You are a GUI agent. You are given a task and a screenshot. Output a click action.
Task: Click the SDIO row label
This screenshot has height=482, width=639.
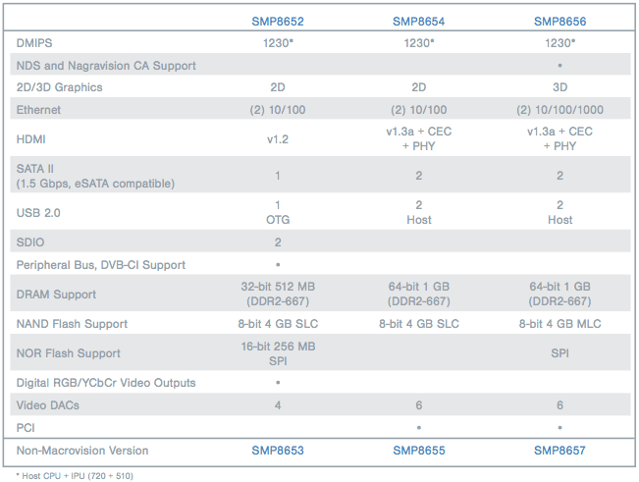pyautogui.click(x=30, y=242)
